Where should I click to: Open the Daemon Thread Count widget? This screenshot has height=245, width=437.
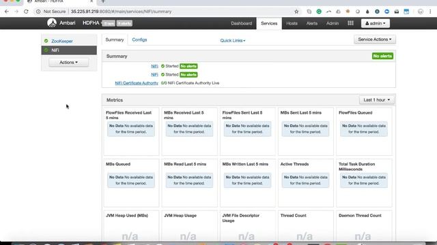click(364, 226)
